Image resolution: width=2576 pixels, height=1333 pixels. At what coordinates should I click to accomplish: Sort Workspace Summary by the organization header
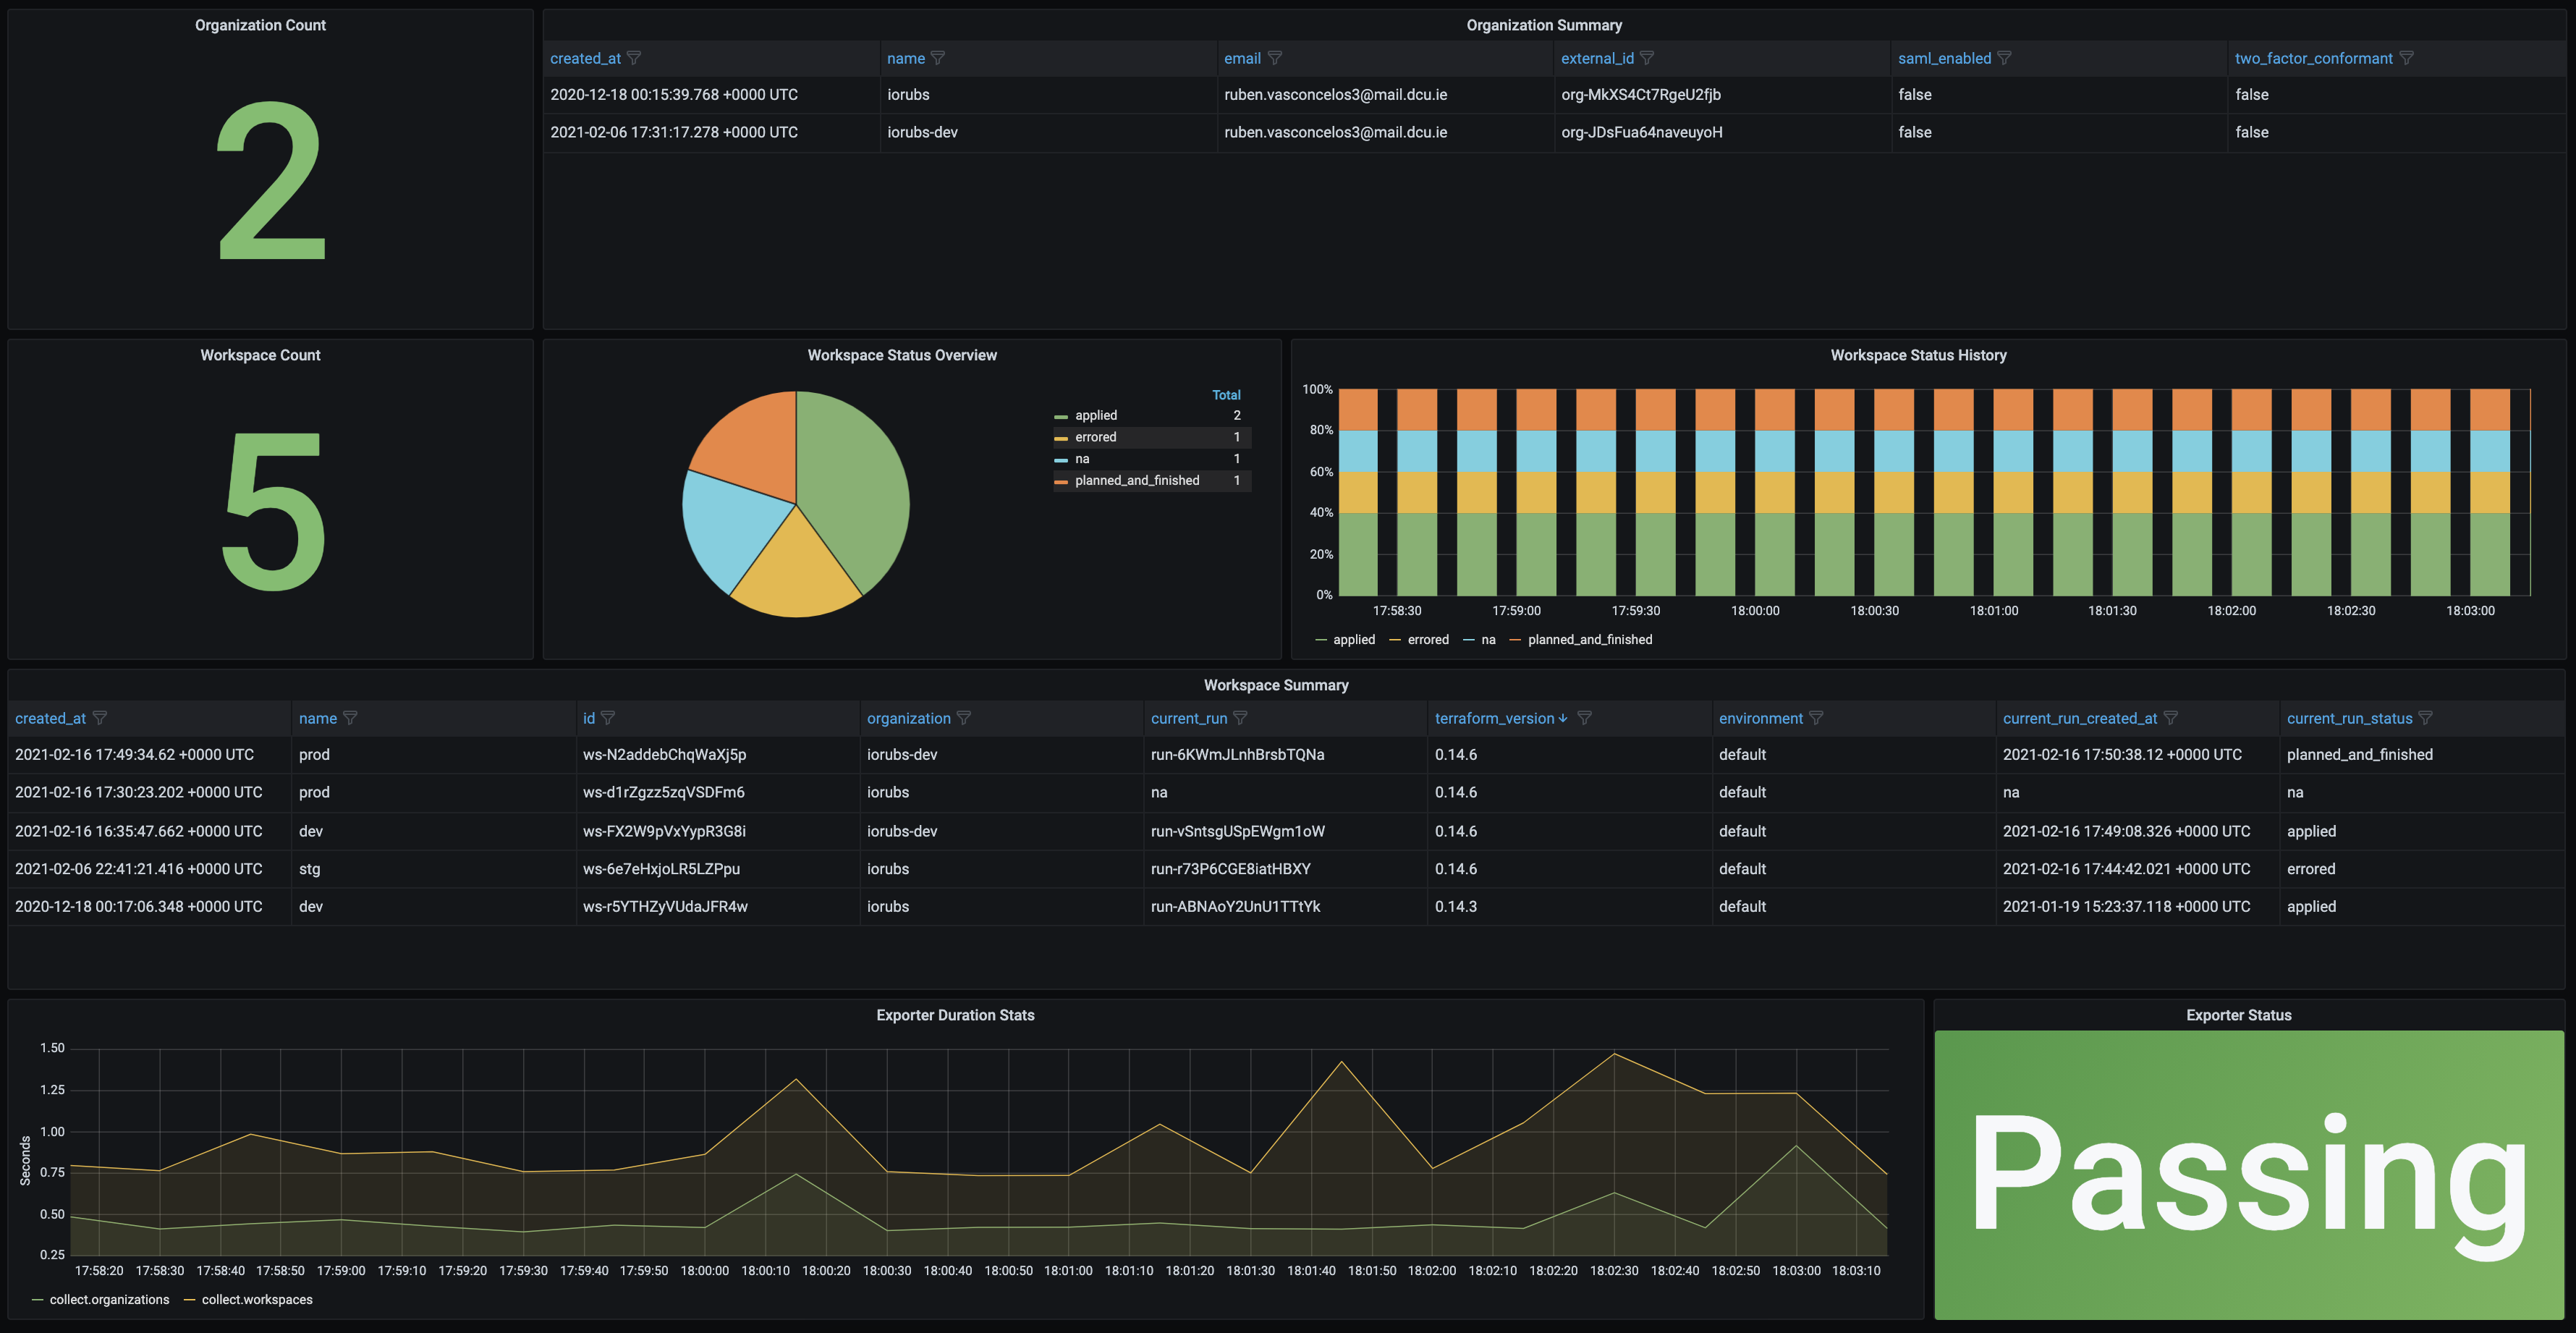click(908, 718)
